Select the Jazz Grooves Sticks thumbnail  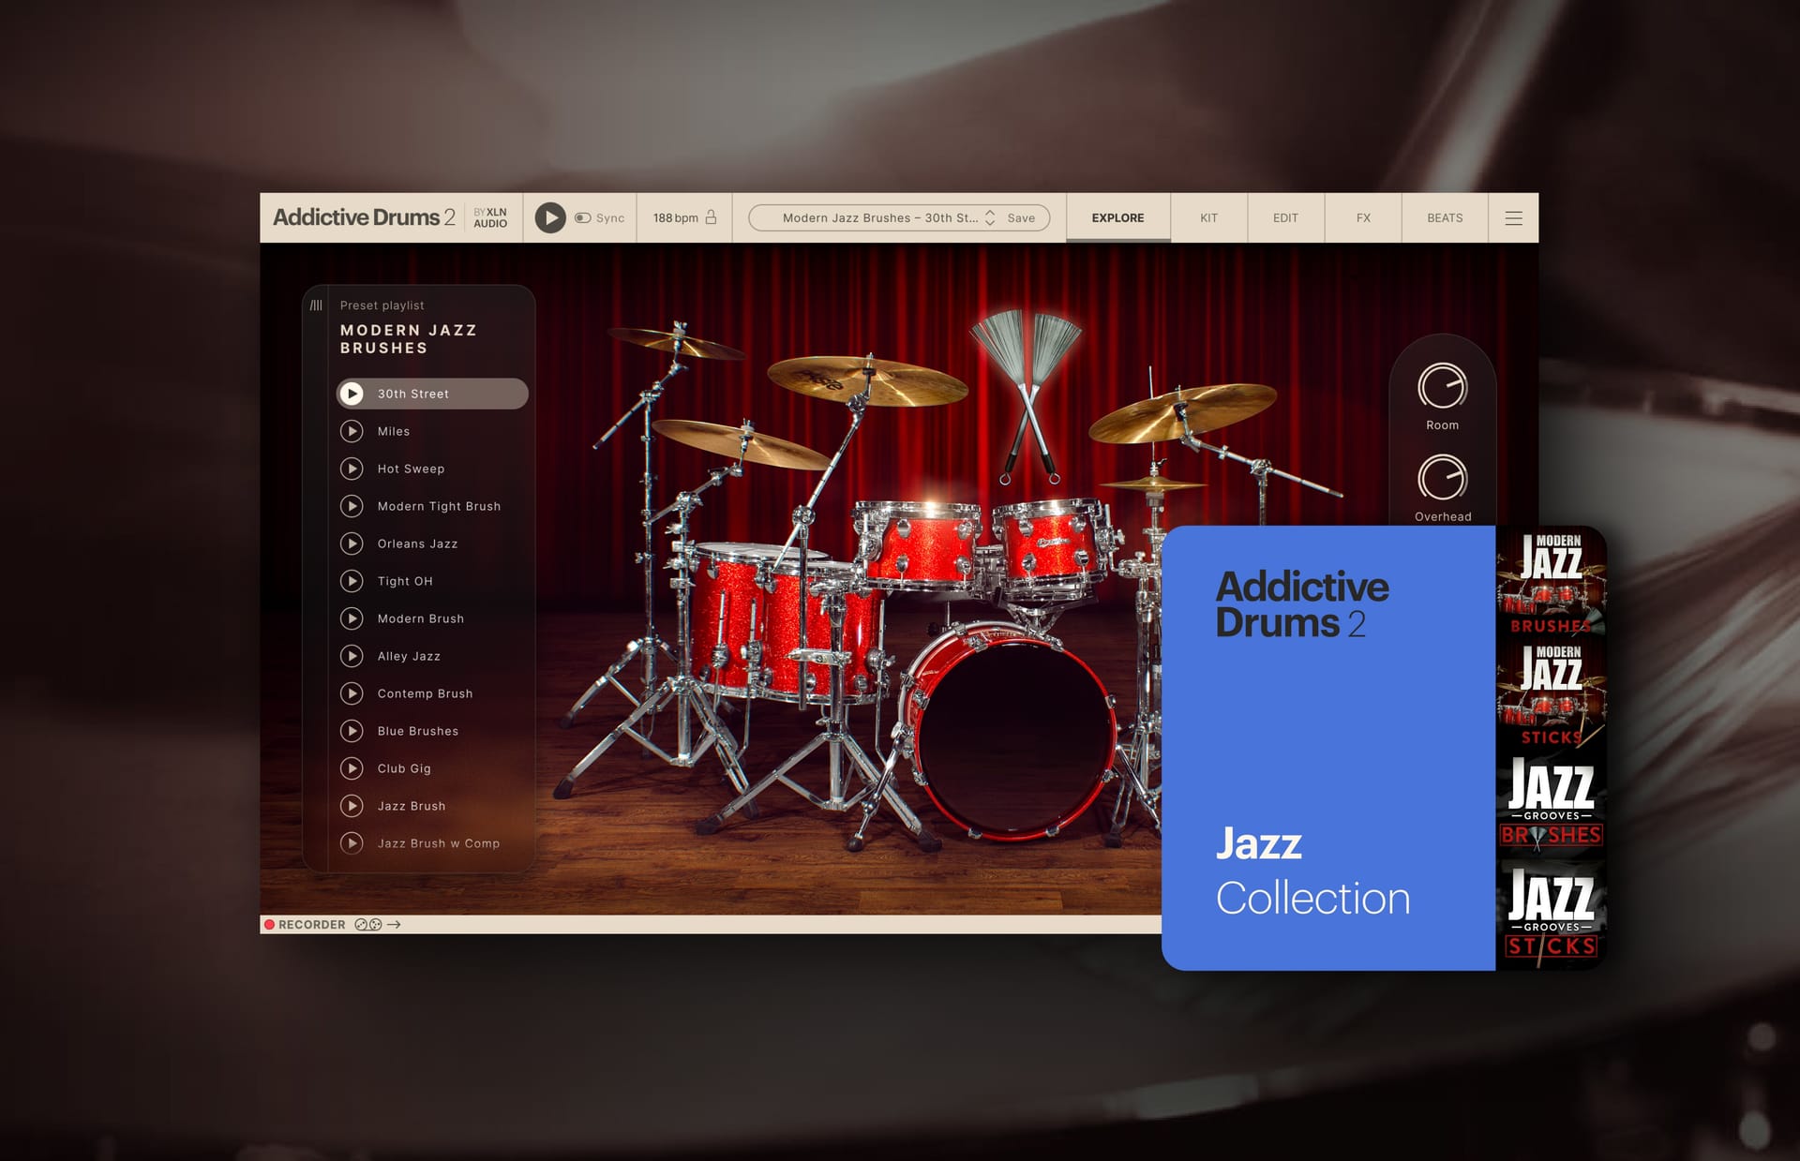[1551, 915]
